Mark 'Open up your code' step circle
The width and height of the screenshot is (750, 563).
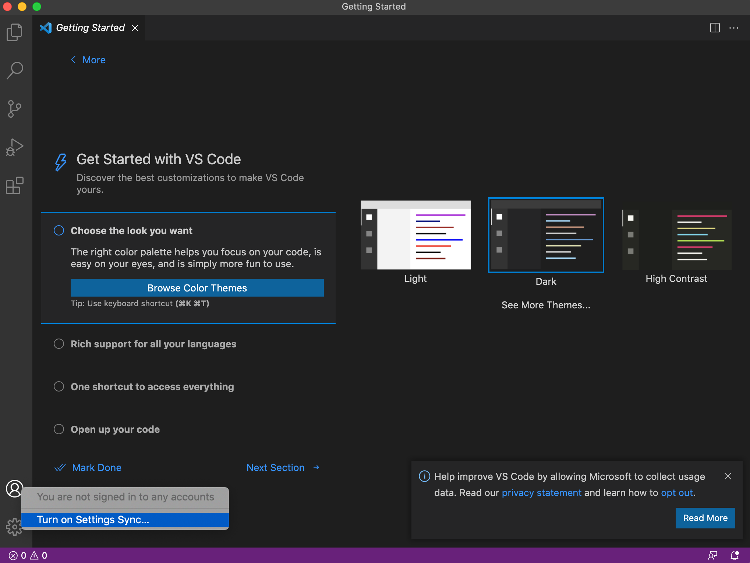59,429
